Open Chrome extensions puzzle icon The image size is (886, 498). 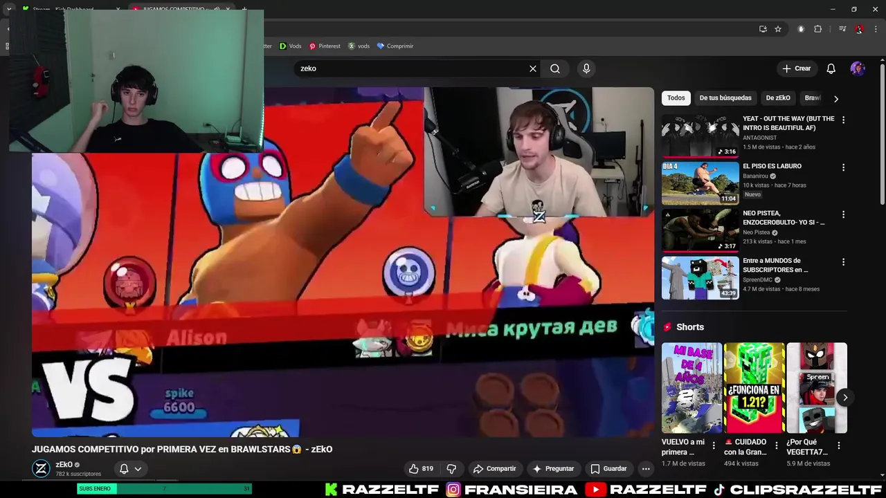click(x=817, y=29)
